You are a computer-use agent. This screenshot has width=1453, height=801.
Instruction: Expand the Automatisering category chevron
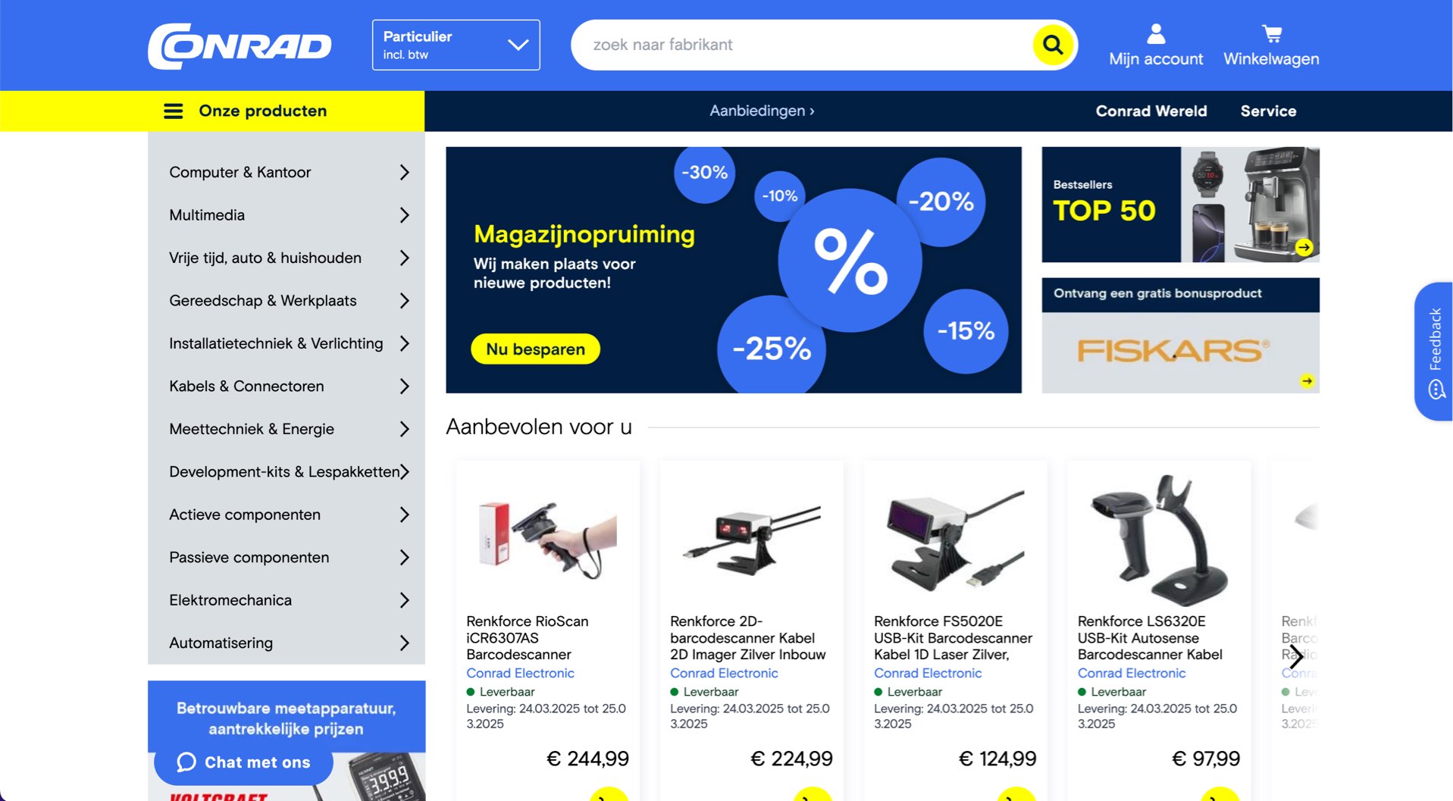pyautogui.click(x=404, y=643)
